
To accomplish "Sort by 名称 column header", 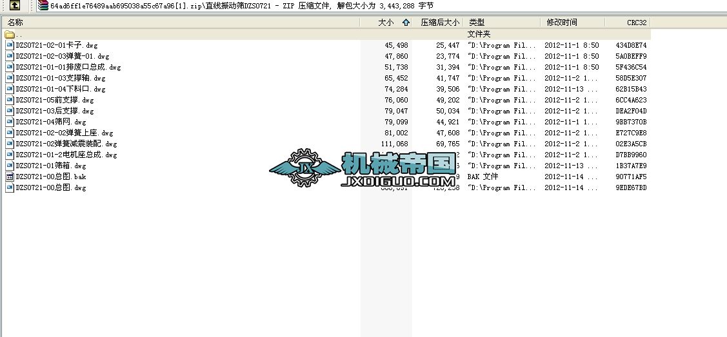I will tap(181, 22).
